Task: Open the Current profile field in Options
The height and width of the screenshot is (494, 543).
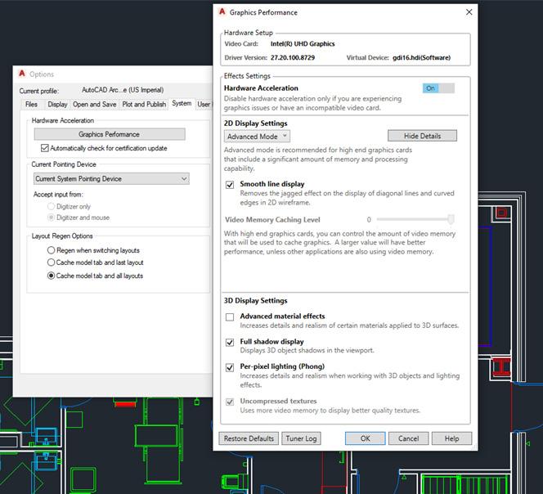Action: pyautogui.click(x=123, y=90)
